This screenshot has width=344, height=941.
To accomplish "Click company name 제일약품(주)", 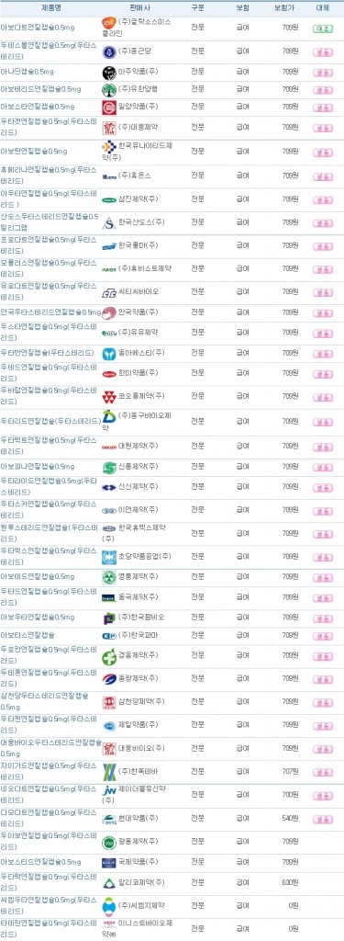I will point(139,724).
